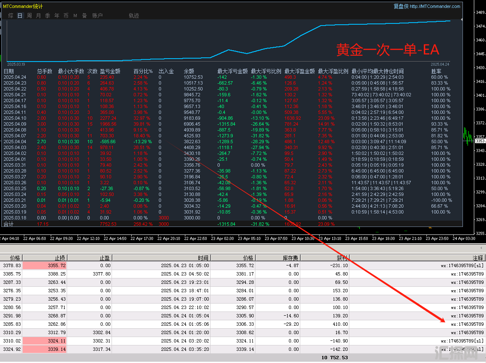Switch to the M tab

click(x=75, y=15)
